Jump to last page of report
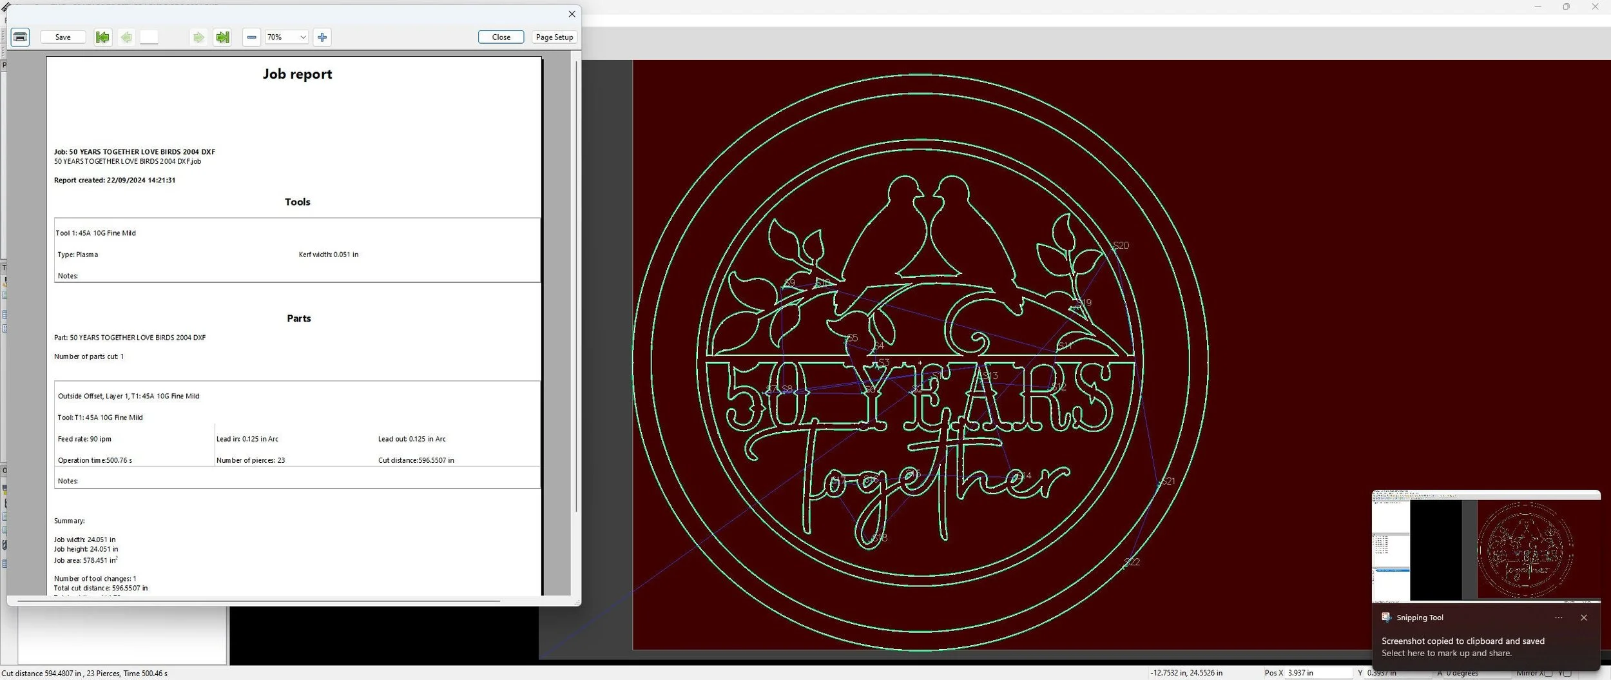 (222, 37)
